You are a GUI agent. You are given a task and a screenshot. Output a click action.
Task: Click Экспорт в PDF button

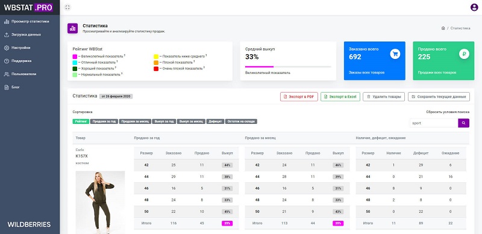[299, 97]
